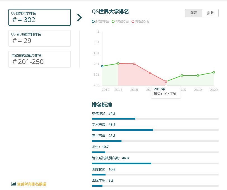Click the 2017年 等级 tooltip box
Screen dimensions: 227x190
166,92
